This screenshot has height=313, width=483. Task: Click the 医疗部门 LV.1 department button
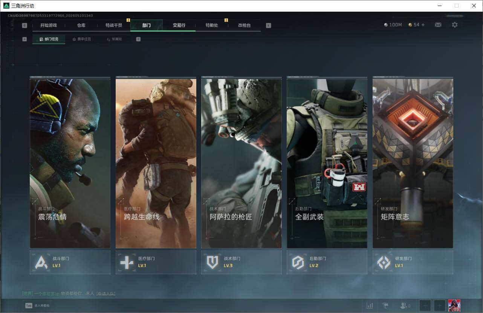tap(156, 262)
